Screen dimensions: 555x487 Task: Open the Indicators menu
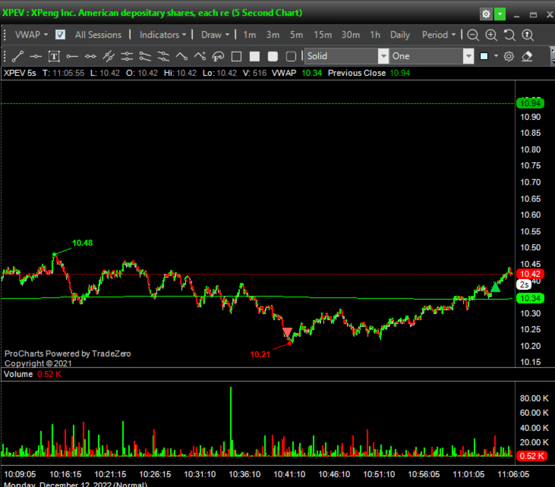[163, 35]
